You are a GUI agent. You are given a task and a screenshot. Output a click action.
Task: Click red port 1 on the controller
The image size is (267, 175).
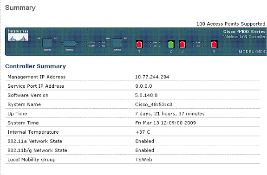[x=139, y=44]
